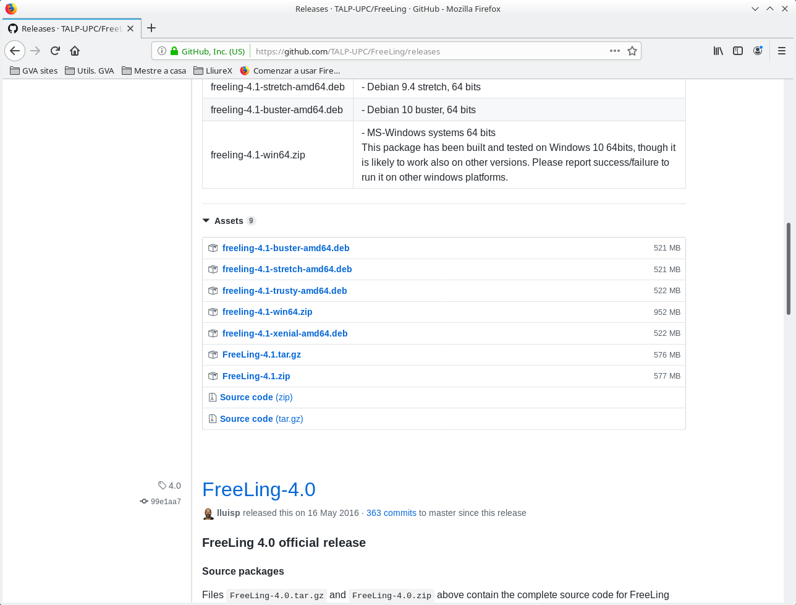Open page actions three-dot menu

[614, 51]
